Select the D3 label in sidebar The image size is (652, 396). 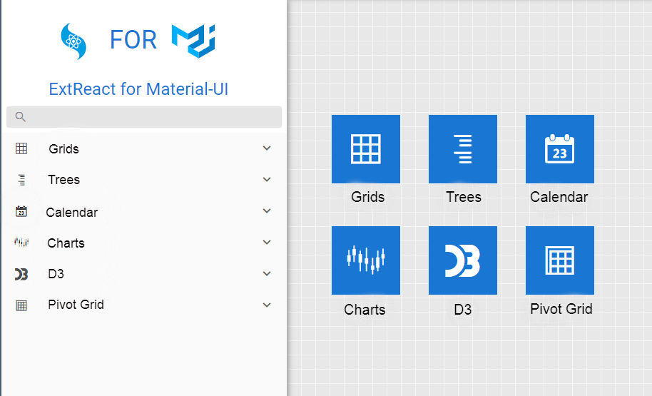[x=56, y=274]
